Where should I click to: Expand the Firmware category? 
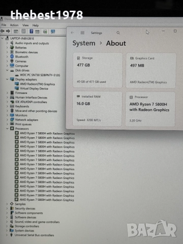pos(7,93)
